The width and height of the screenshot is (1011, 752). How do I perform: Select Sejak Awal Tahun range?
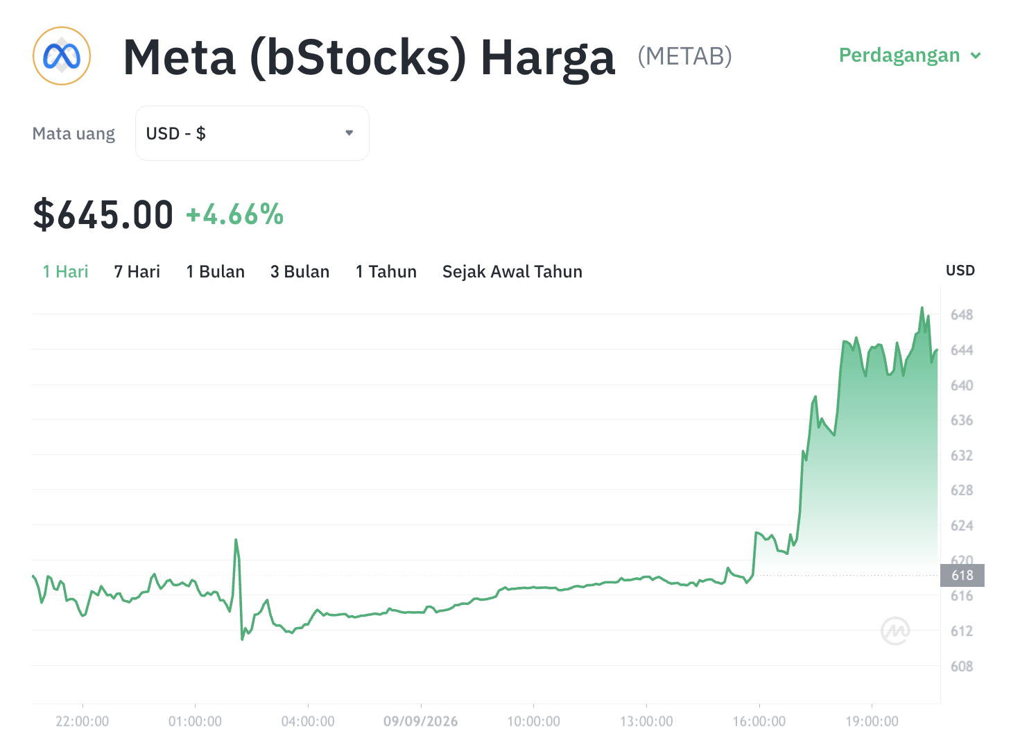click(512, 271)
